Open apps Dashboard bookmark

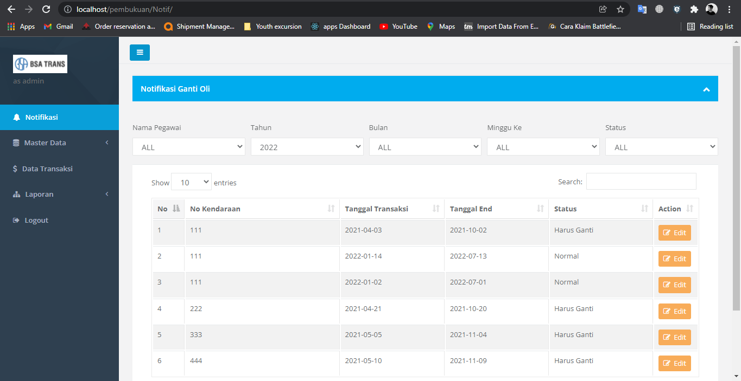tap(341, 27)
